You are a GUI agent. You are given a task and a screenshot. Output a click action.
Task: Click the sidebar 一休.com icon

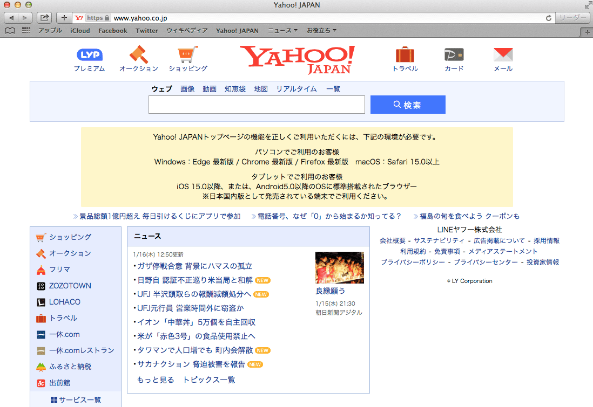[x=41, y=335]
